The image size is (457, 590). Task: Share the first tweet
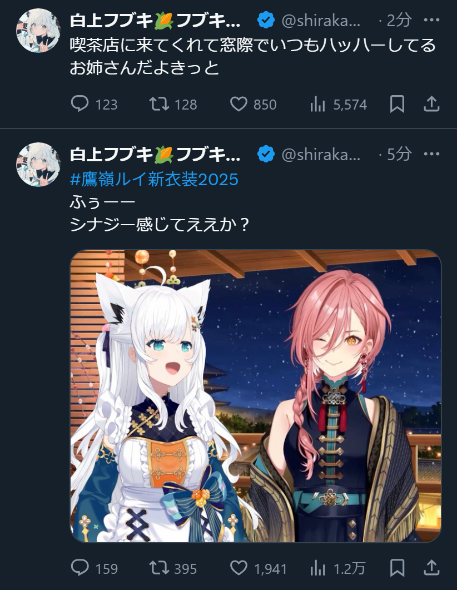pyautogui.click(x=431, y=104)
